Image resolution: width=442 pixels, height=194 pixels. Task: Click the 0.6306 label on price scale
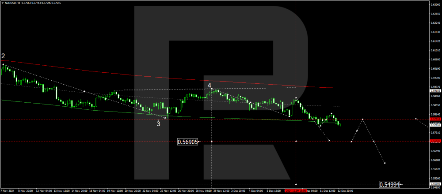pos(435,4)
